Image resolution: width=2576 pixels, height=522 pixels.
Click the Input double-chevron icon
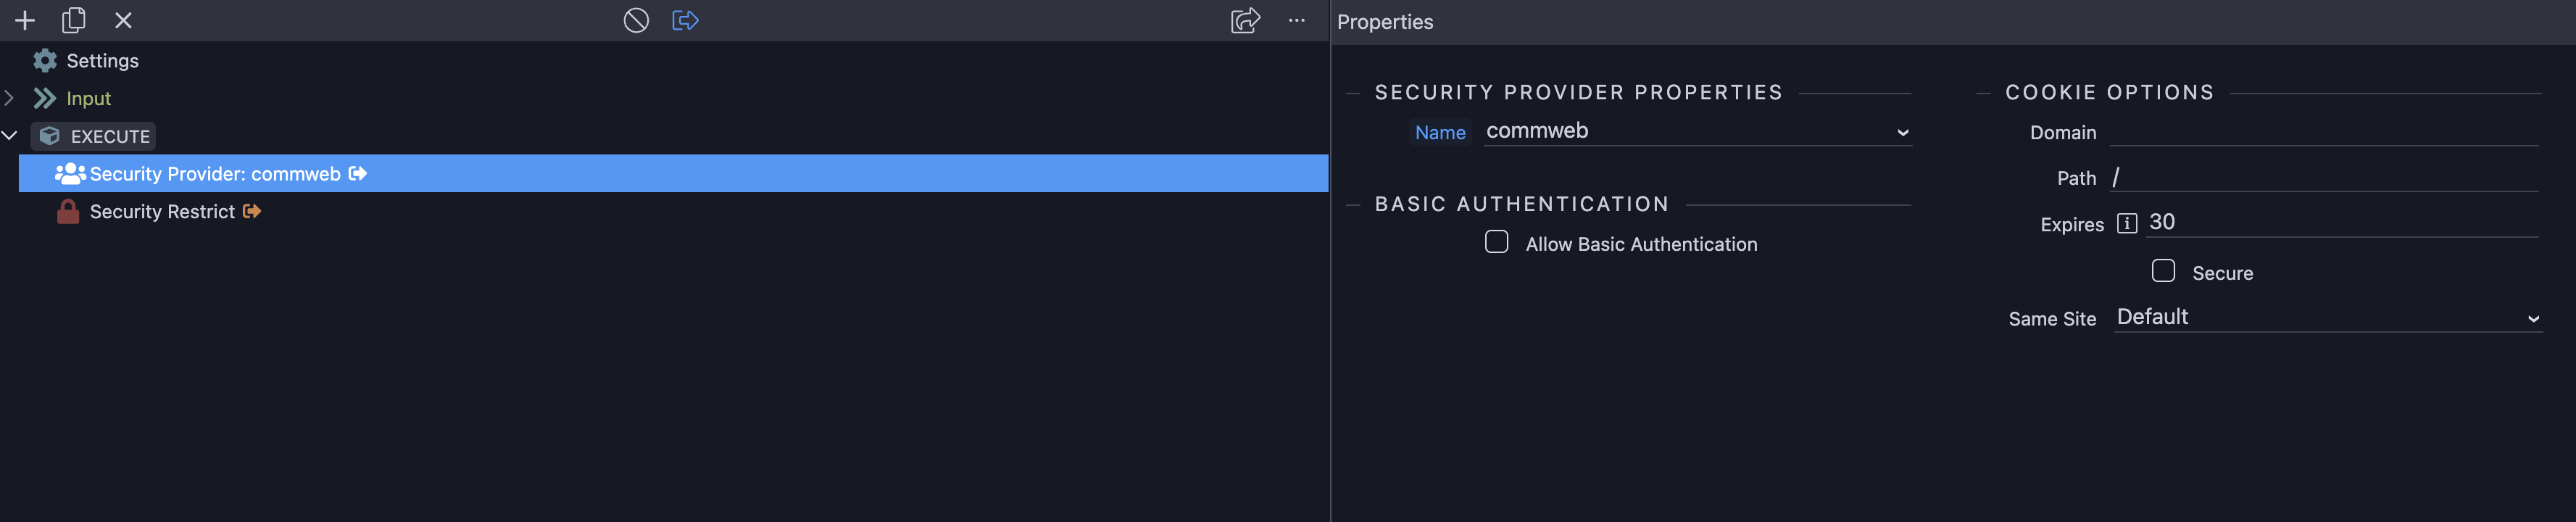(x=45, y=98)
